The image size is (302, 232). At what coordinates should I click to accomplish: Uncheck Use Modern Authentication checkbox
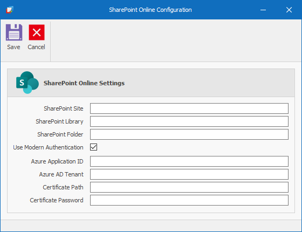point(94,147)
